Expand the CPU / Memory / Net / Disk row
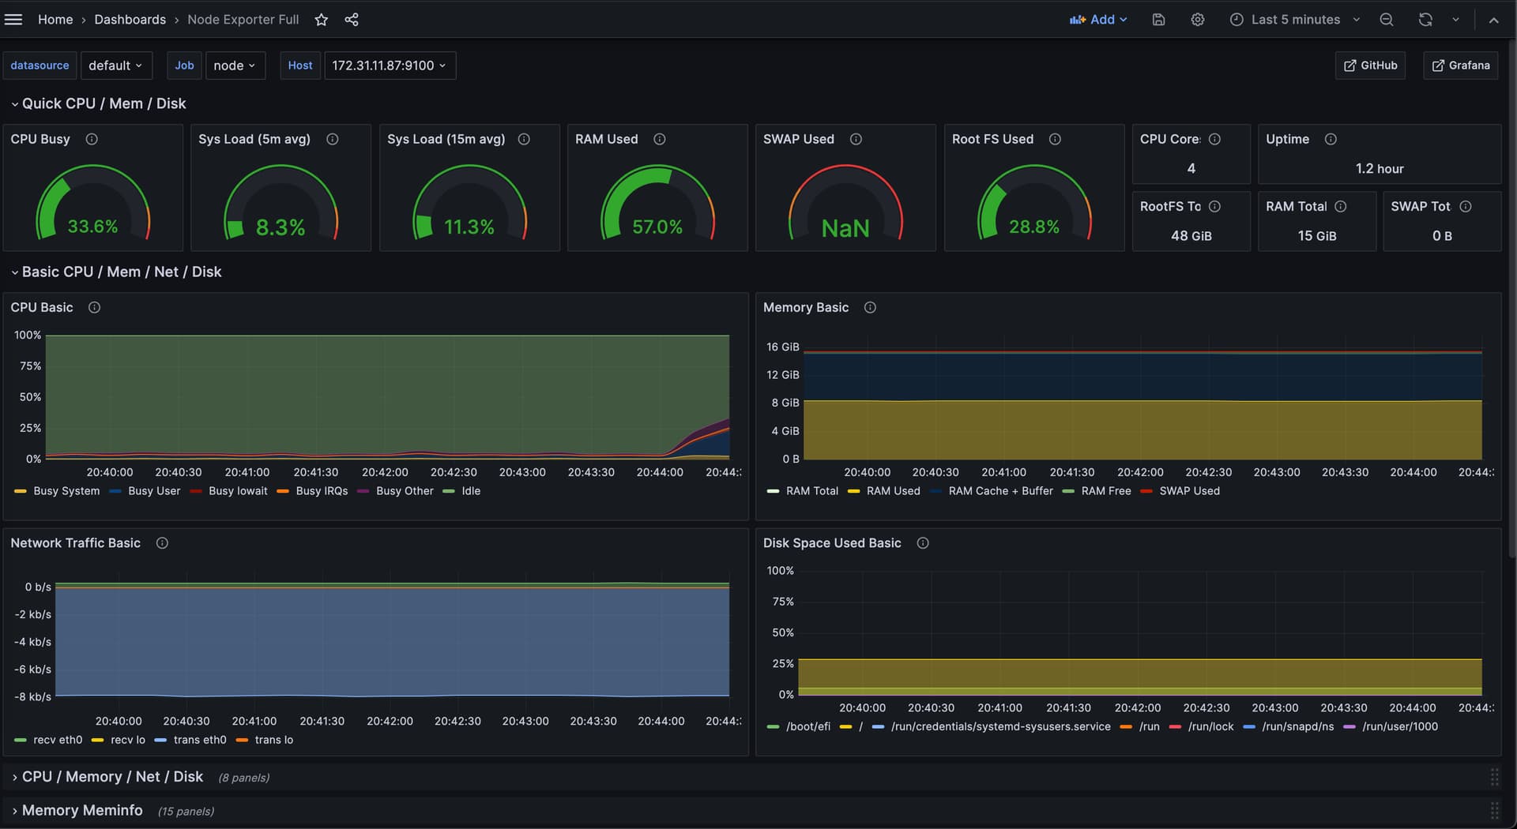The height and width of the screenshot is (829, 1517). pos(107,777)
